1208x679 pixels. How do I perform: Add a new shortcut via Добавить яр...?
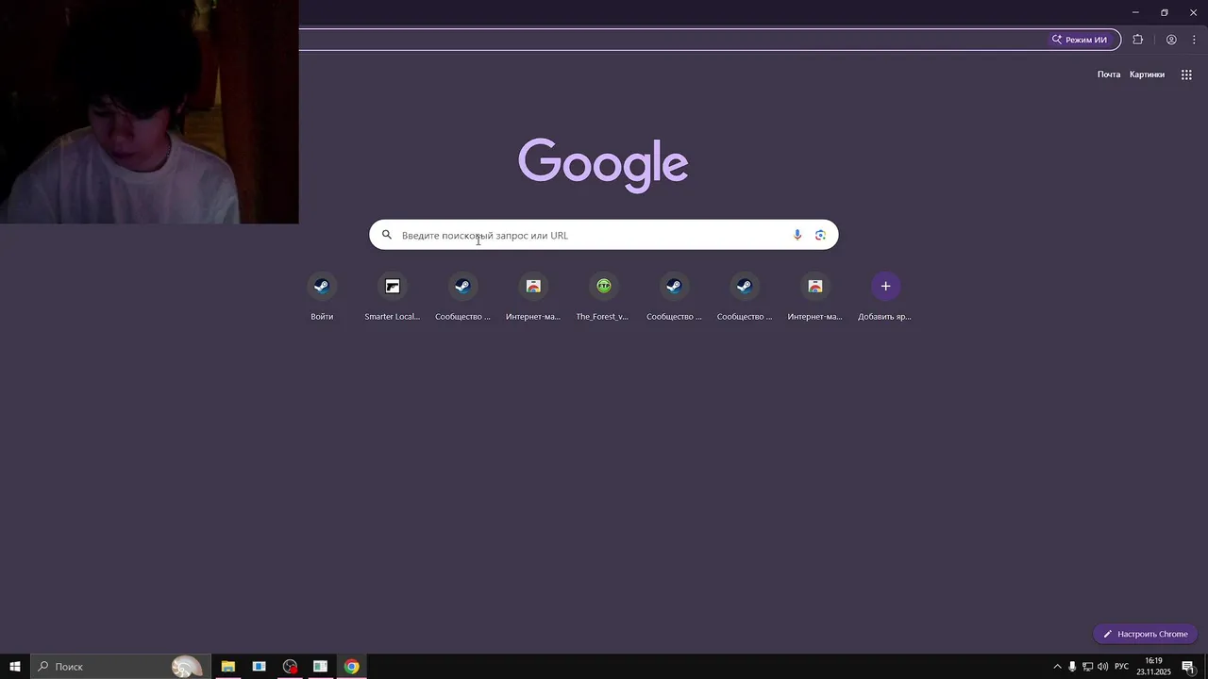pyautogui.click(x=884, y=297)
